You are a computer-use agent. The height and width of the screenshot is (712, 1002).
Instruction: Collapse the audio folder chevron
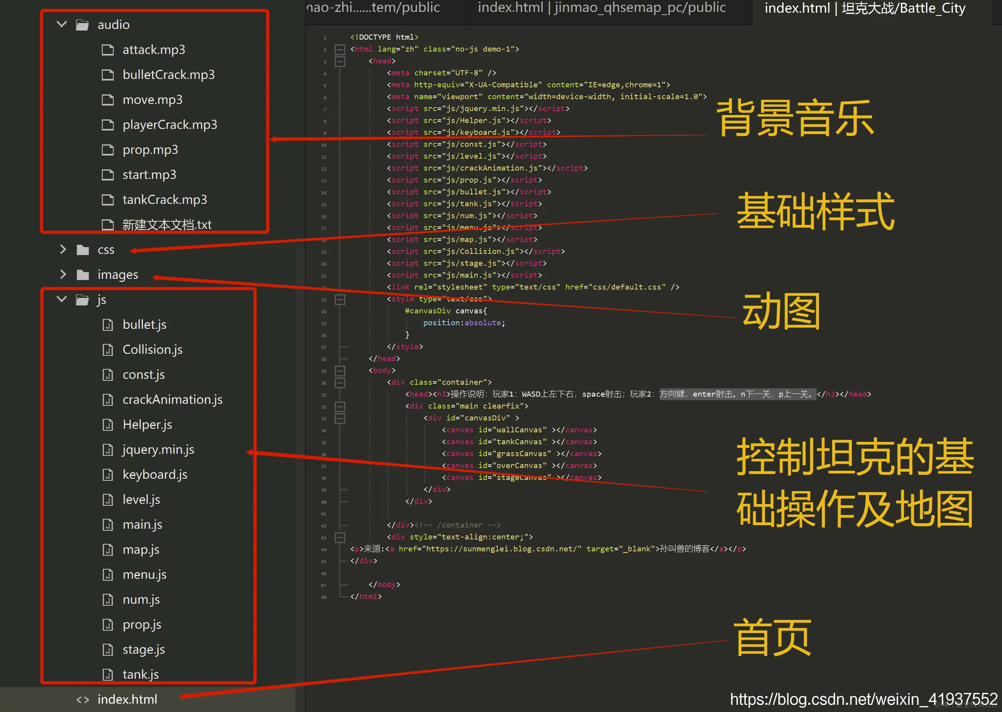point(62,24)
